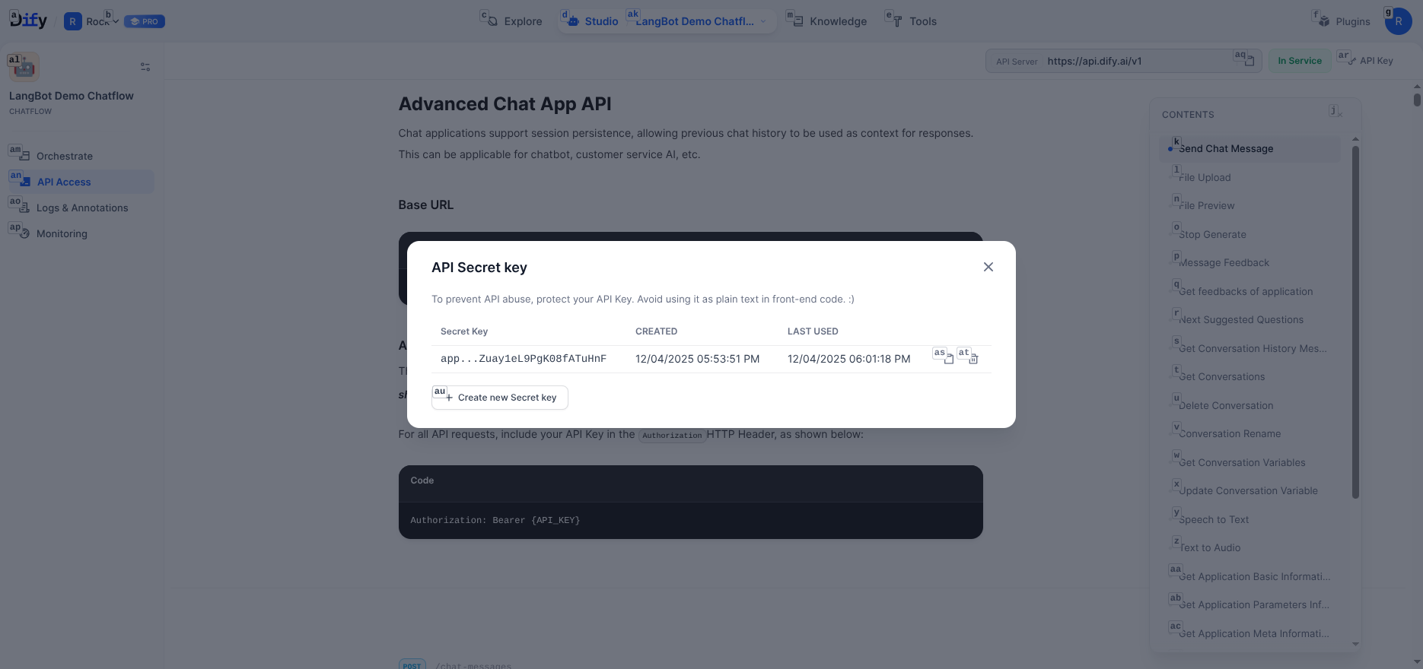Click the LangBot robot app icon

[x=24, y=67]
